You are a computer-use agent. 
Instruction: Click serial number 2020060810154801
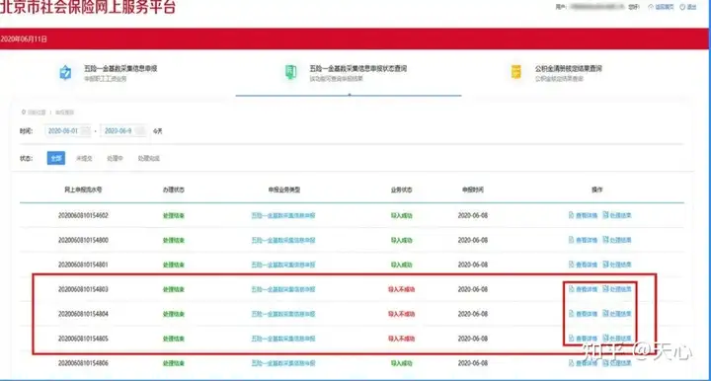point(83,265)
